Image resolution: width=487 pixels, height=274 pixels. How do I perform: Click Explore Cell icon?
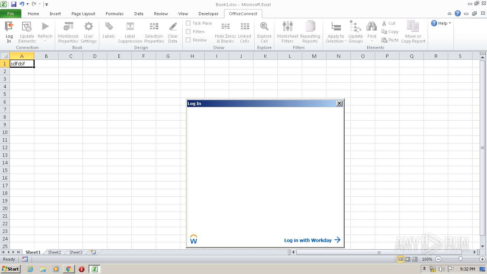(264, 27)
